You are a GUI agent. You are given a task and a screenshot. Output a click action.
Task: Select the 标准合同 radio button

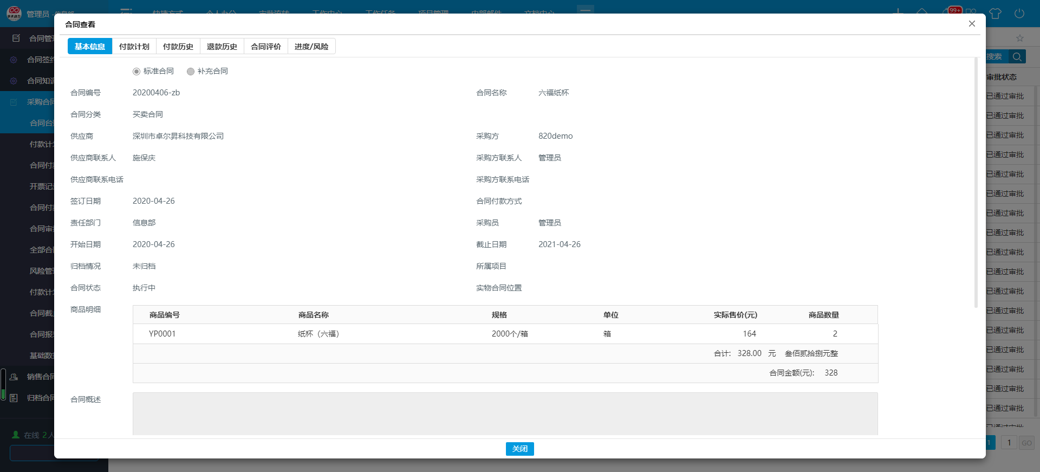pos(136,72)
